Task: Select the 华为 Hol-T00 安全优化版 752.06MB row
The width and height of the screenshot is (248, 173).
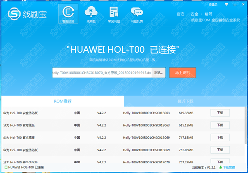Action: pyautogui.click(x=123, y=150)
